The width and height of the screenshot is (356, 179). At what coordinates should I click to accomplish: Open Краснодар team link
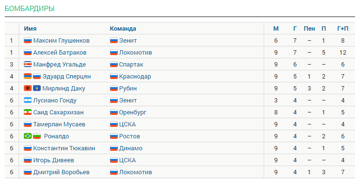135,77
